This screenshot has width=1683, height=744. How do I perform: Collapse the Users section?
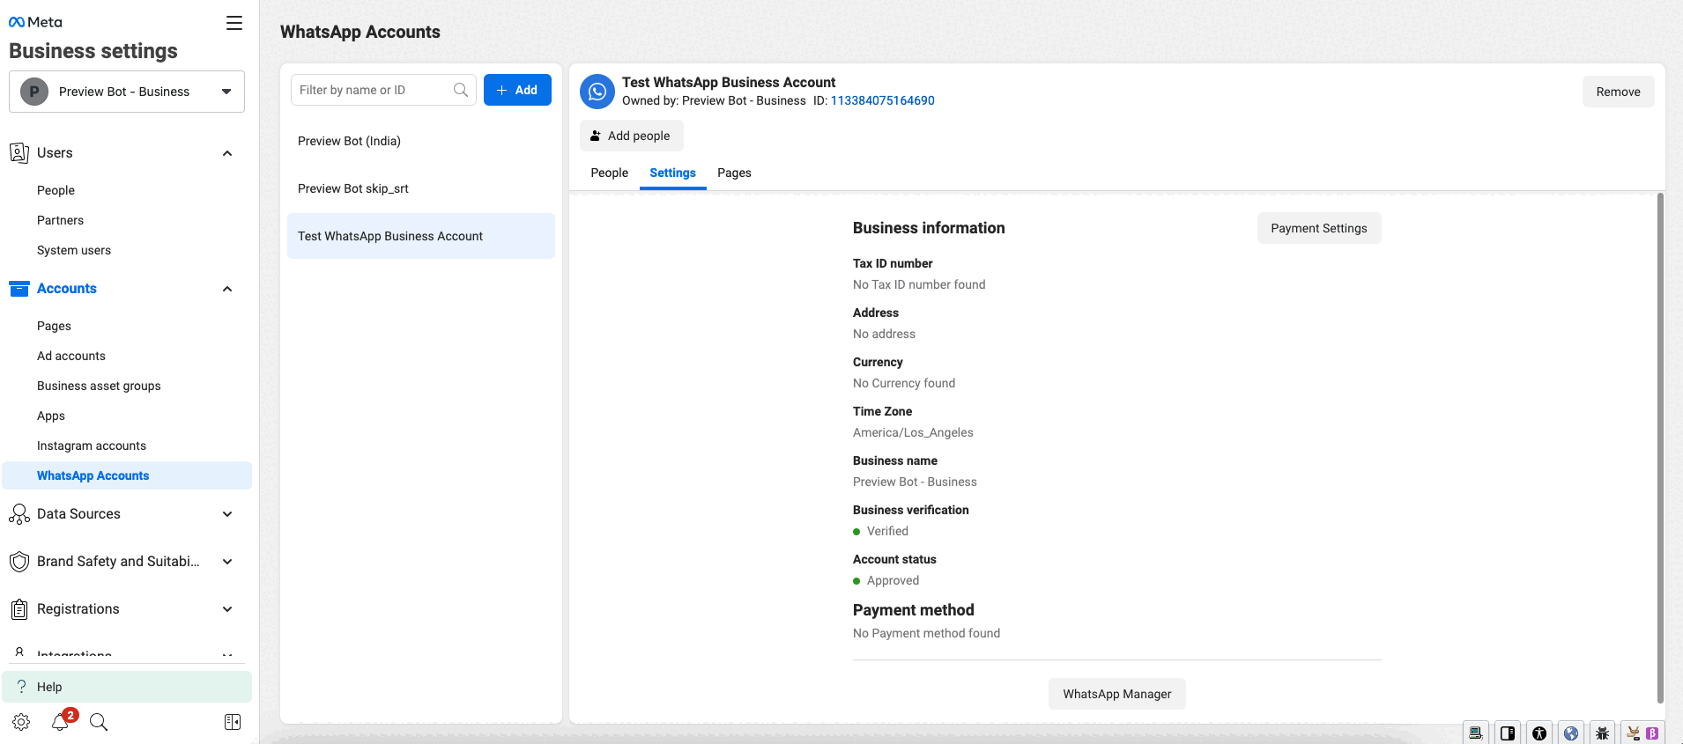pyautogui.click(x=227, y=153)
